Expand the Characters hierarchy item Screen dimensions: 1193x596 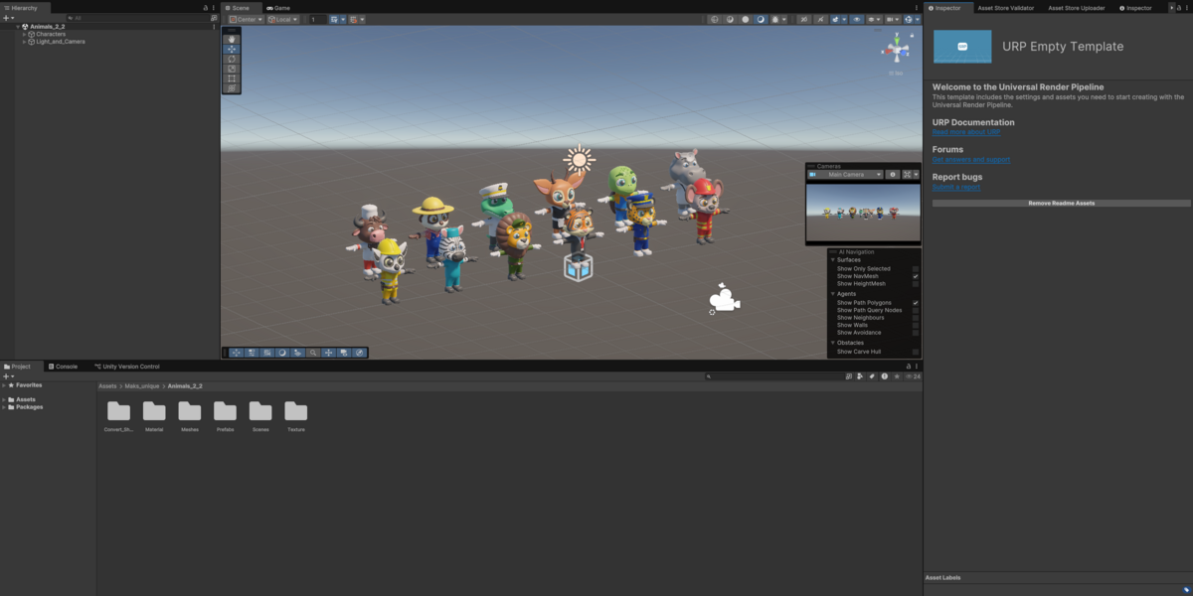[24, 34]
